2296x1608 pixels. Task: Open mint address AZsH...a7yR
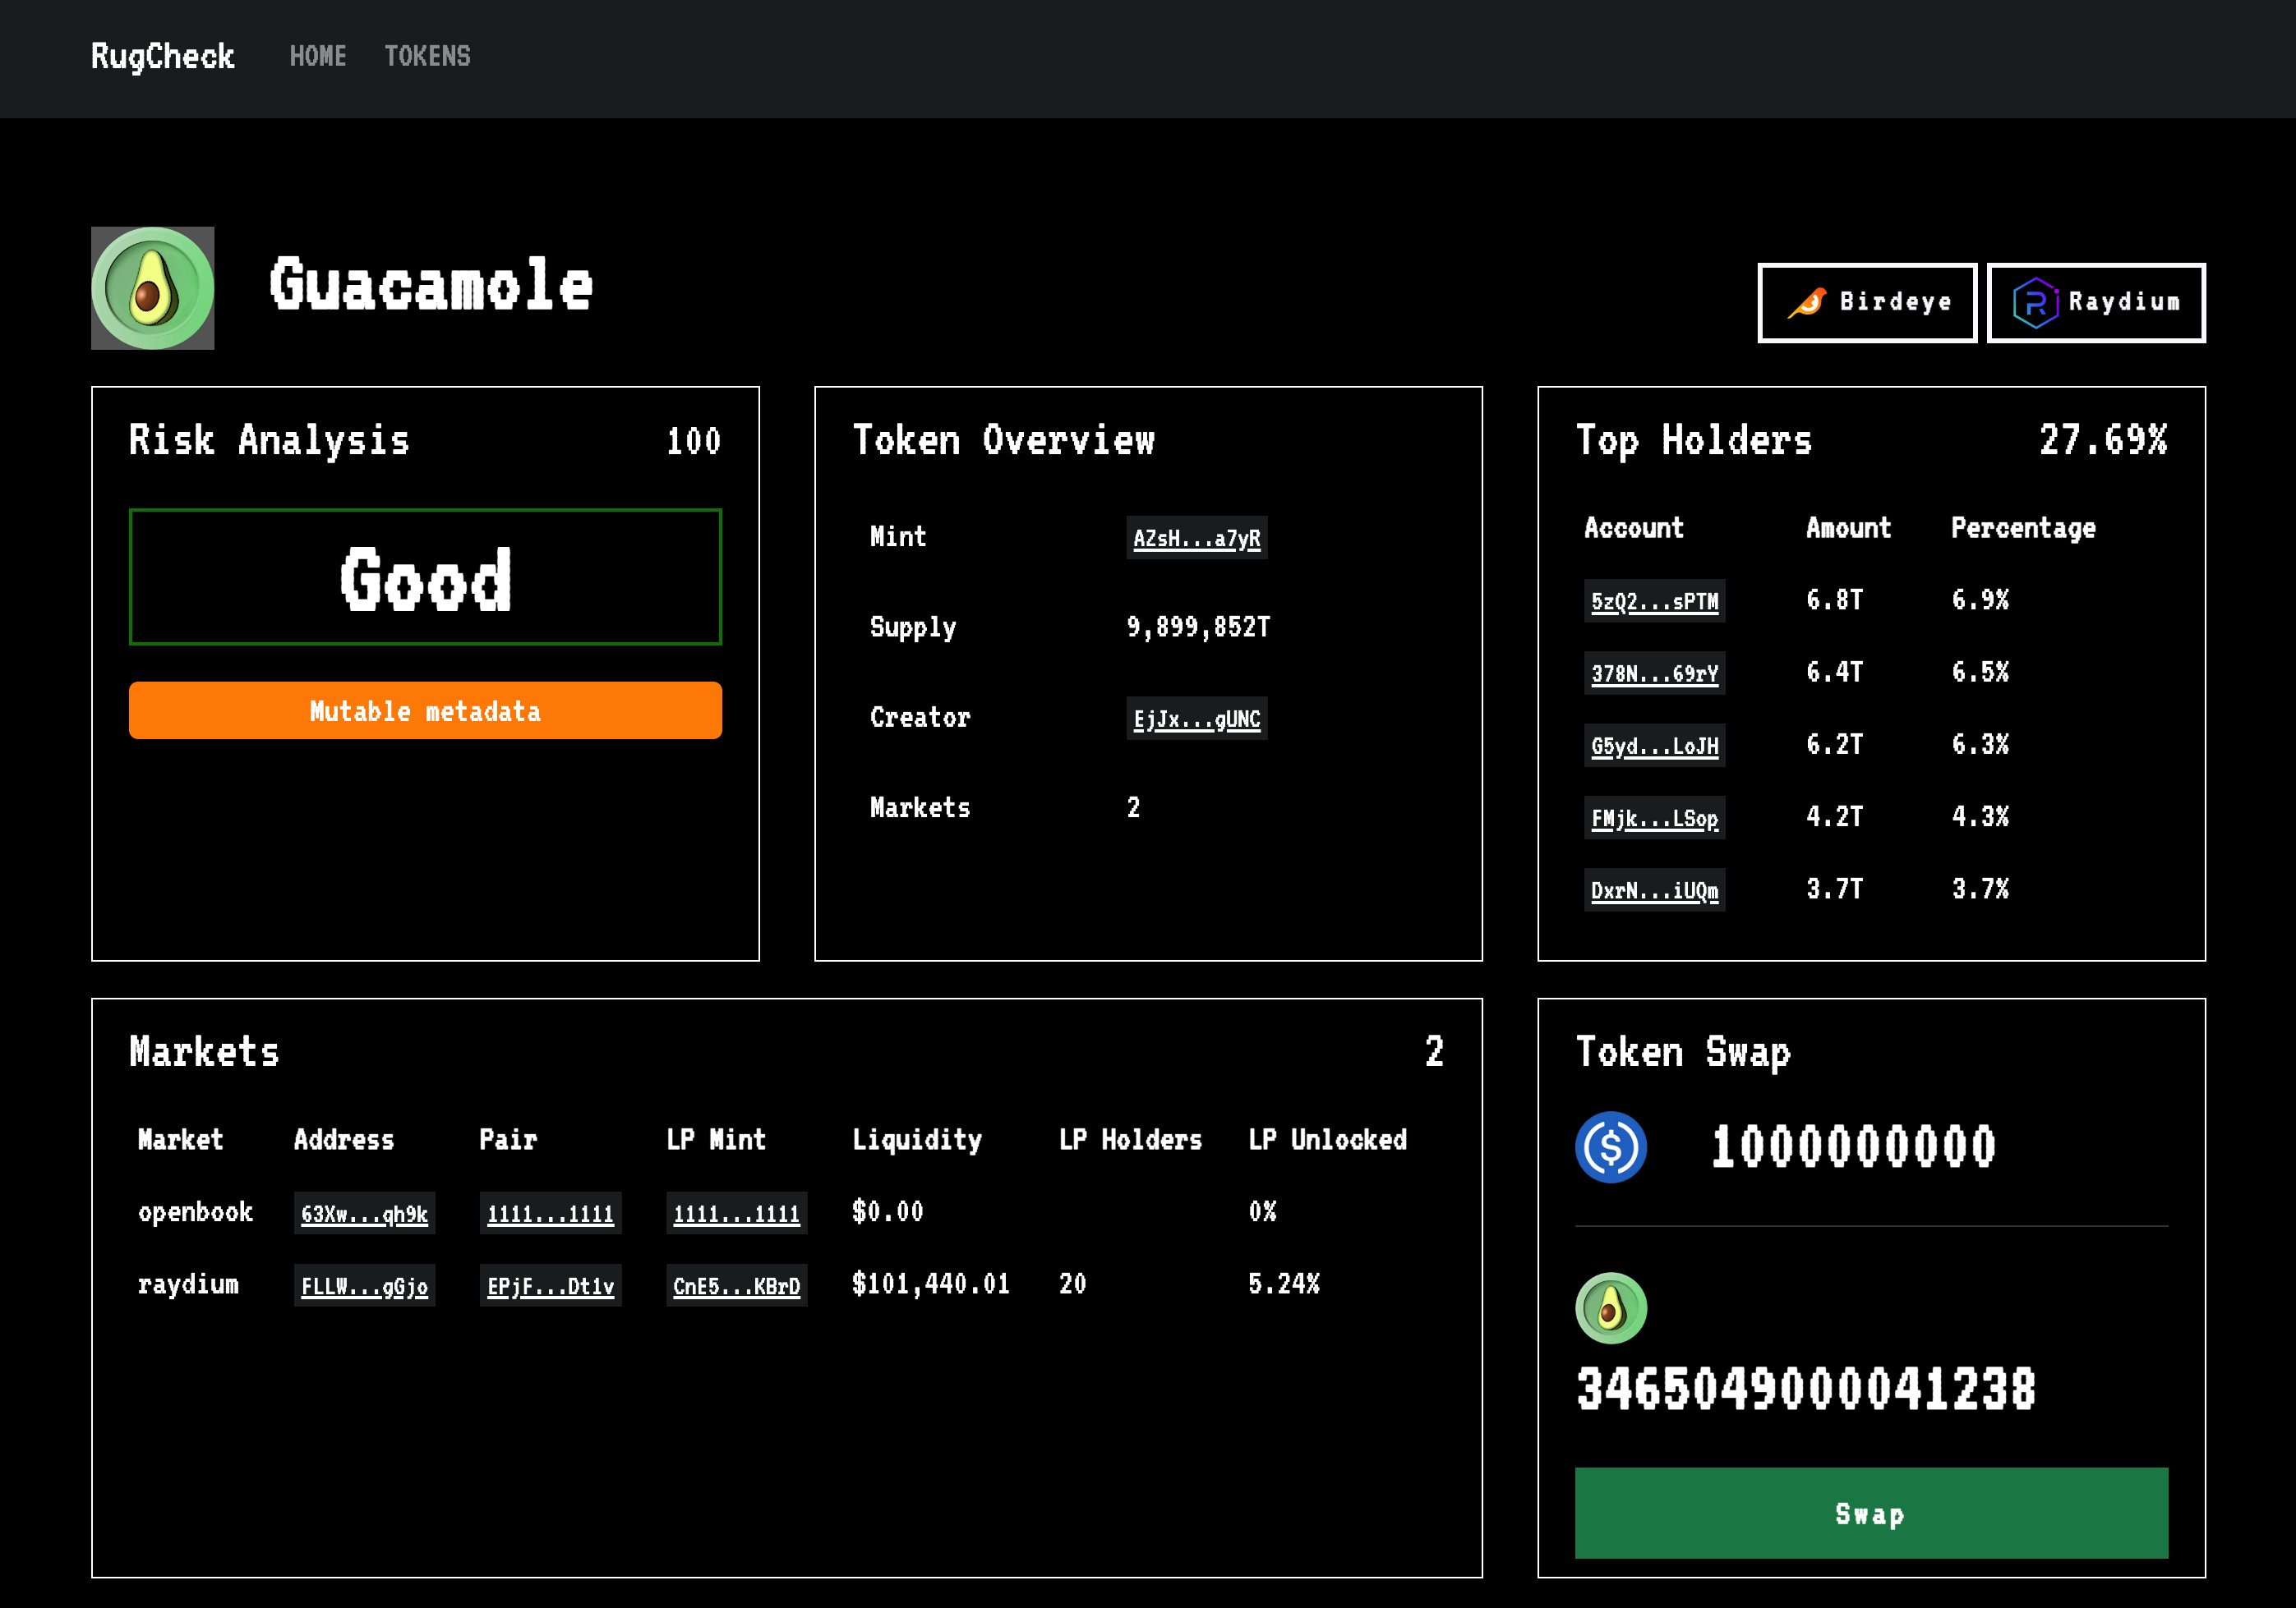pyautogui.click(x=1196, y=539)
